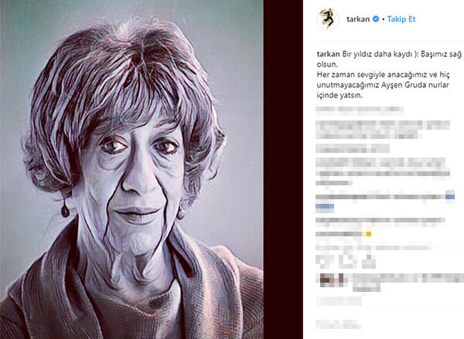Select the caption text mentioning Ayşen Gruda
This screenshot has width=464, height=339.
click(x=383, y=85)
